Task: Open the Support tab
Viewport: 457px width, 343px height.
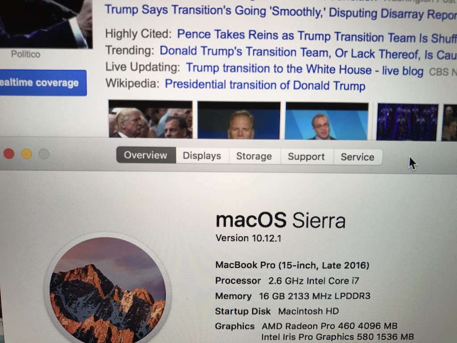Action: [x=307, y=157]
